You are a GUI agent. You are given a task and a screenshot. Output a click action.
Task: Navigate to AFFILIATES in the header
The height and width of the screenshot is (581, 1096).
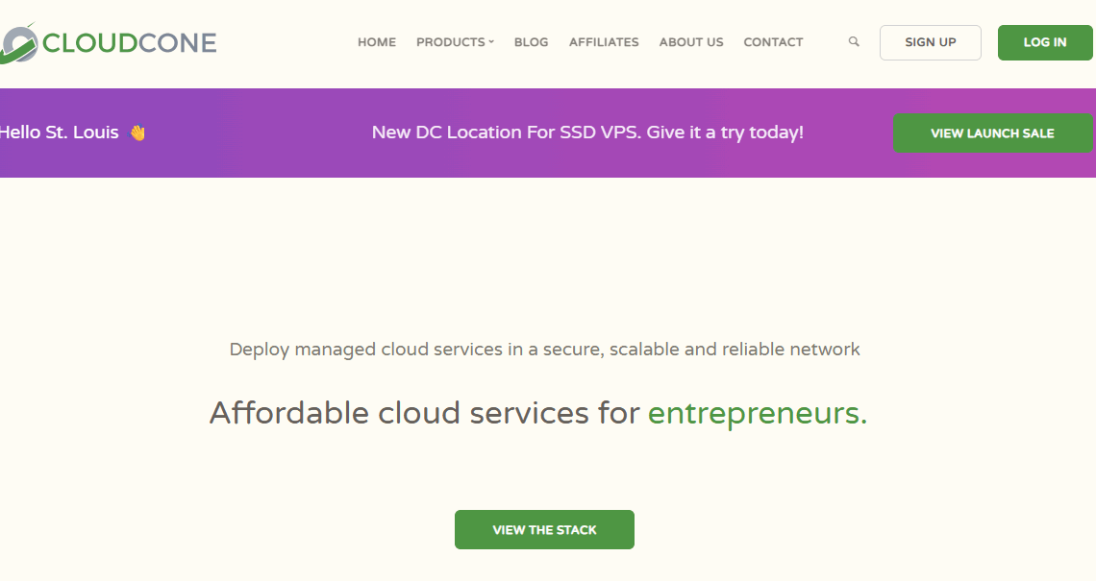604,42
